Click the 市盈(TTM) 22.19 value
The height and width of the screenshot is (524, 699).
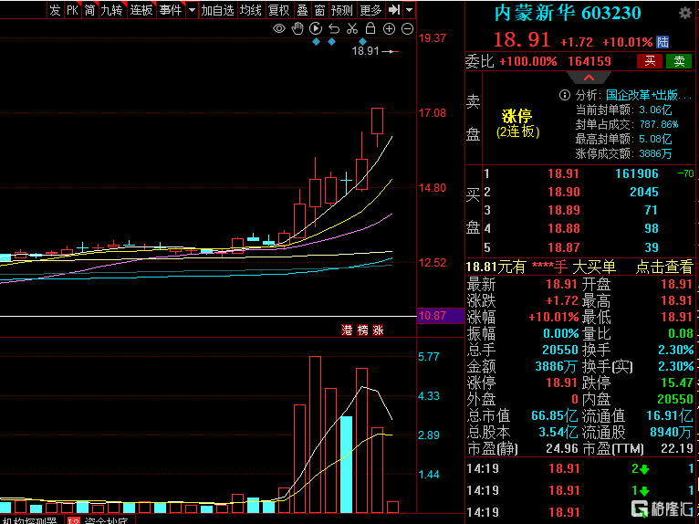pos(677,448)
